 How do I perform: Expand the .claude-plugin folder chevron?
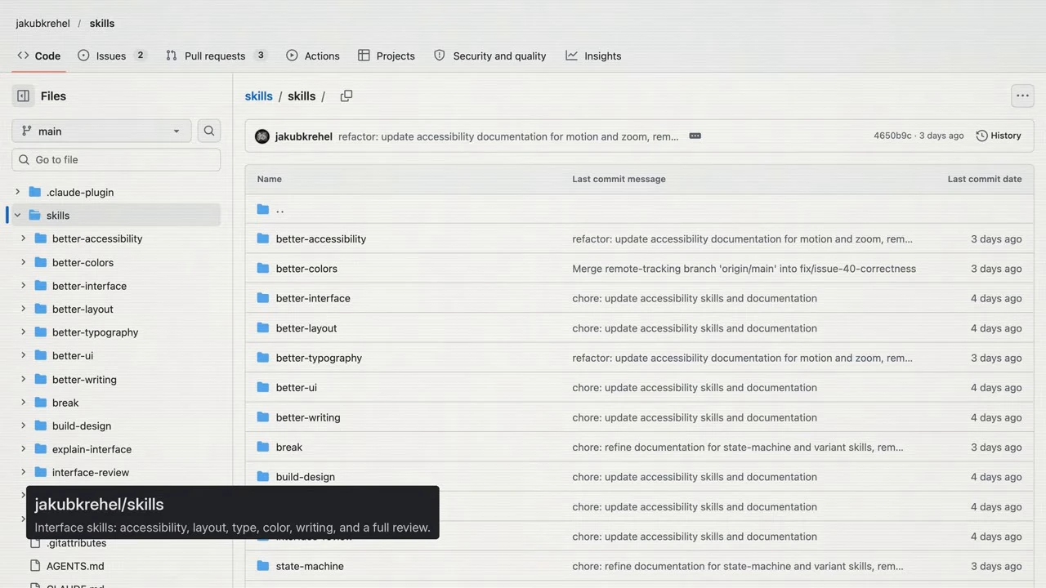coord(17,192)
